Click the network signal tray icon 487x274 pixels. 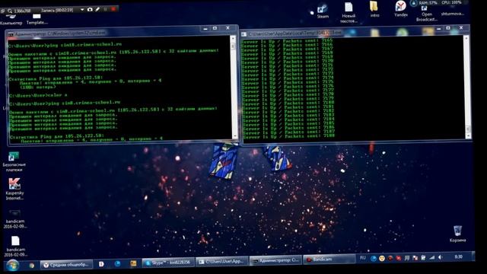(432, 257)
